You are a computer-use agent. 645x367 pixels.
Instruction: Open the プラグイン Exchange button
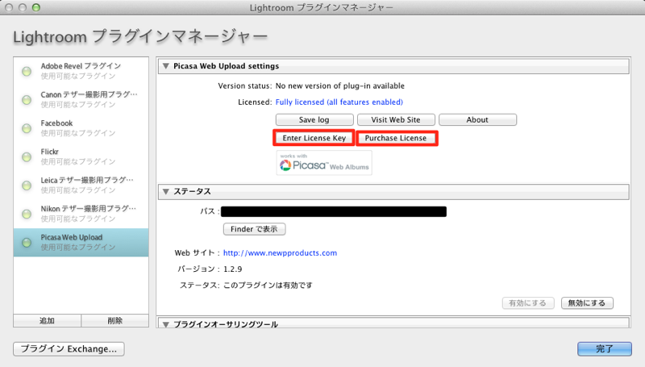pyautogui.click(x=69, y=349)
